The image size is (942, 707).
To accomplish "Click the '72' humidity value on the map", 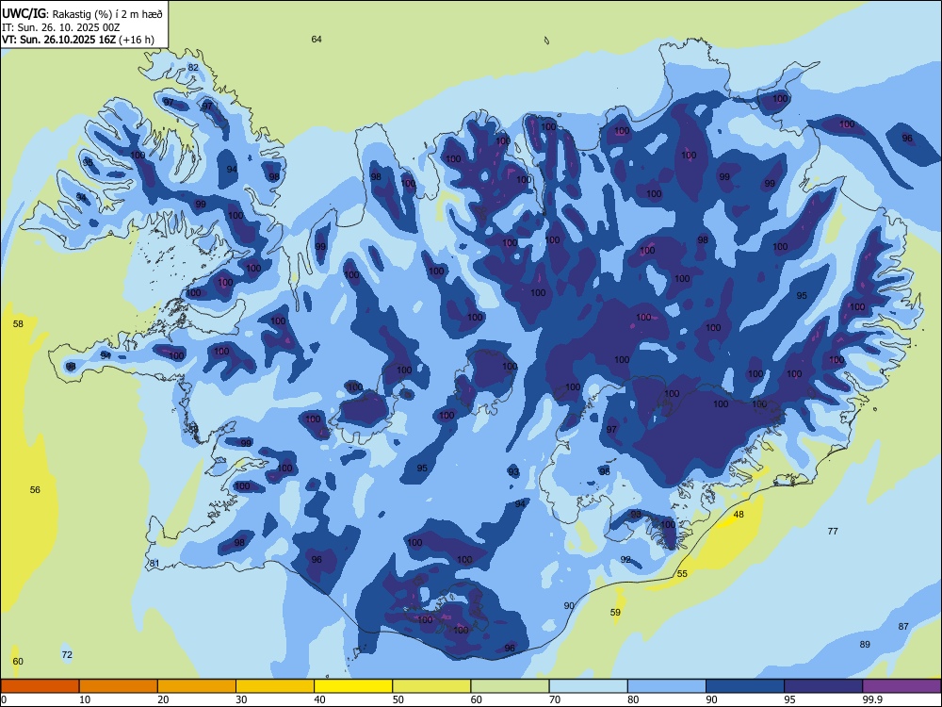I will coord(67,655).
